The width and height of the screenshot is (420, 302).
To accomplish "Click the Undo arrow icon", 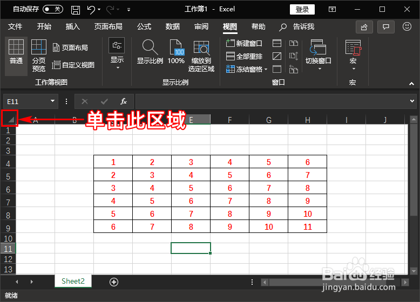I will (91, 10).
